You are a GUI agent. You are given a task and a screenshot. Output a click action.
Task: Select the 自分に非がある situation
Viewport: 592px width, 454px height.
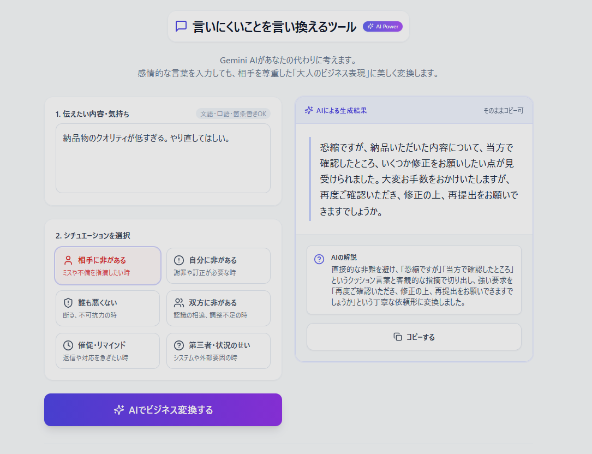pos(218,266)
